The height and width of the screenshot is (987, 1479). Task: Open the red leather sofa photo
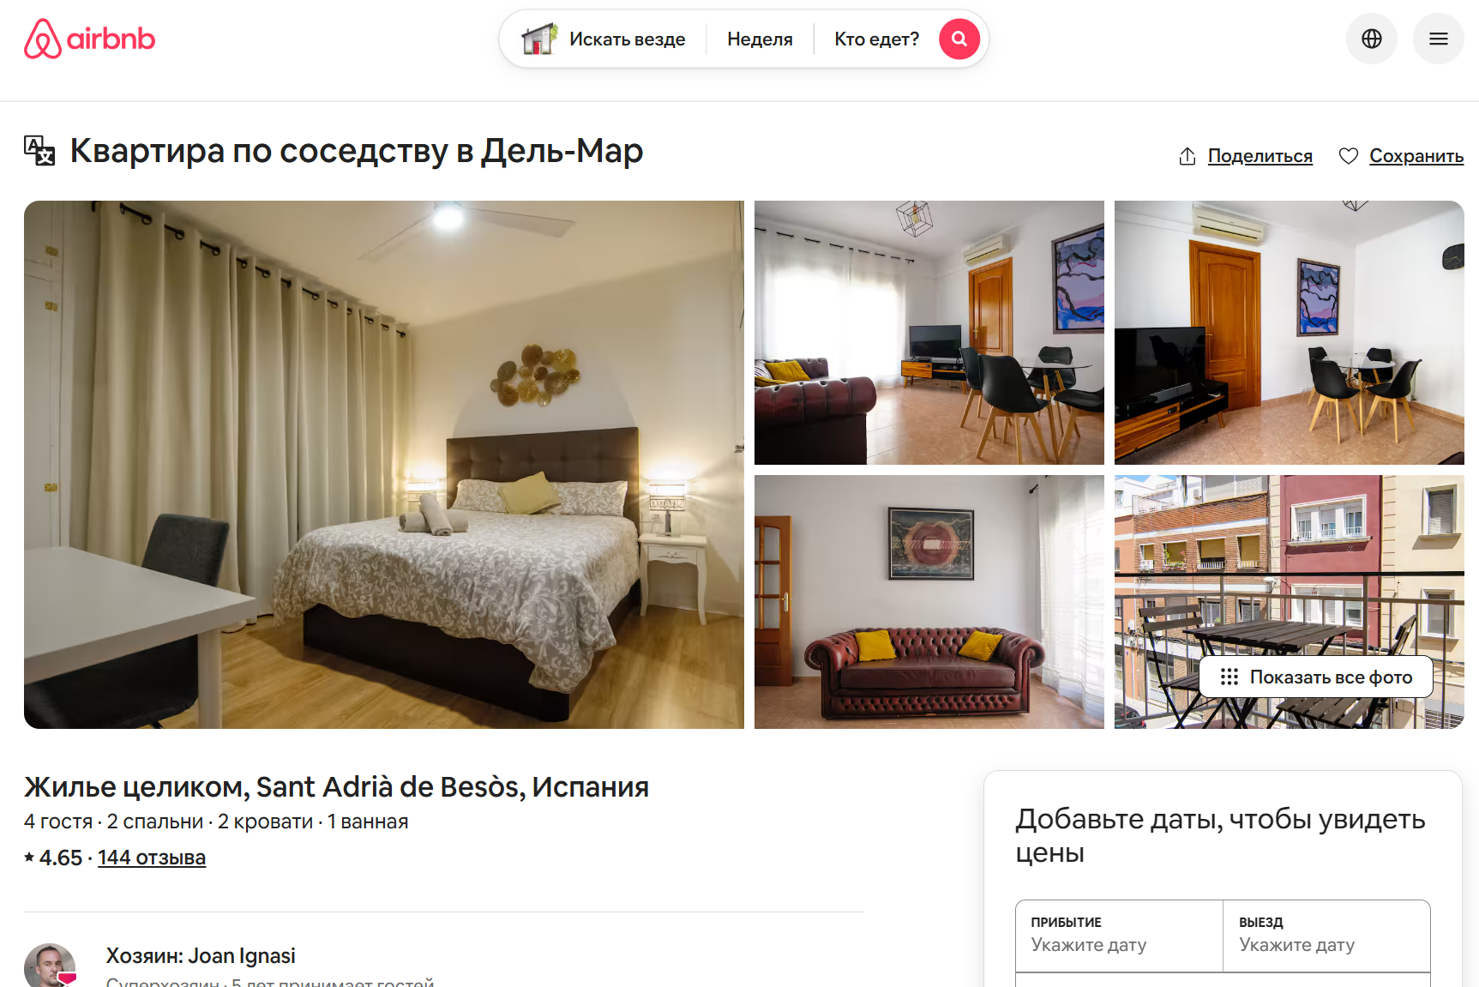929,602
